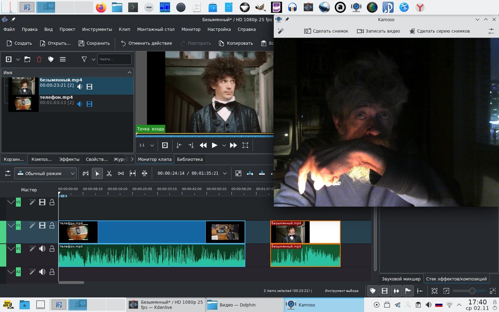Fit zoom to project in status bar
Screen dimensions: 499x312
pyautogui.click(x=435, y=291)
